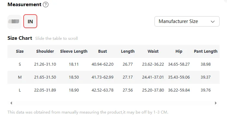Click the Measurement help question mark icon

pyautogui.click(x=46, y=5)
